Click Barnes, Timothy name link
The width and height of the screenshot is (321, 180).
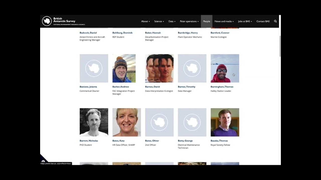[187, 87]
